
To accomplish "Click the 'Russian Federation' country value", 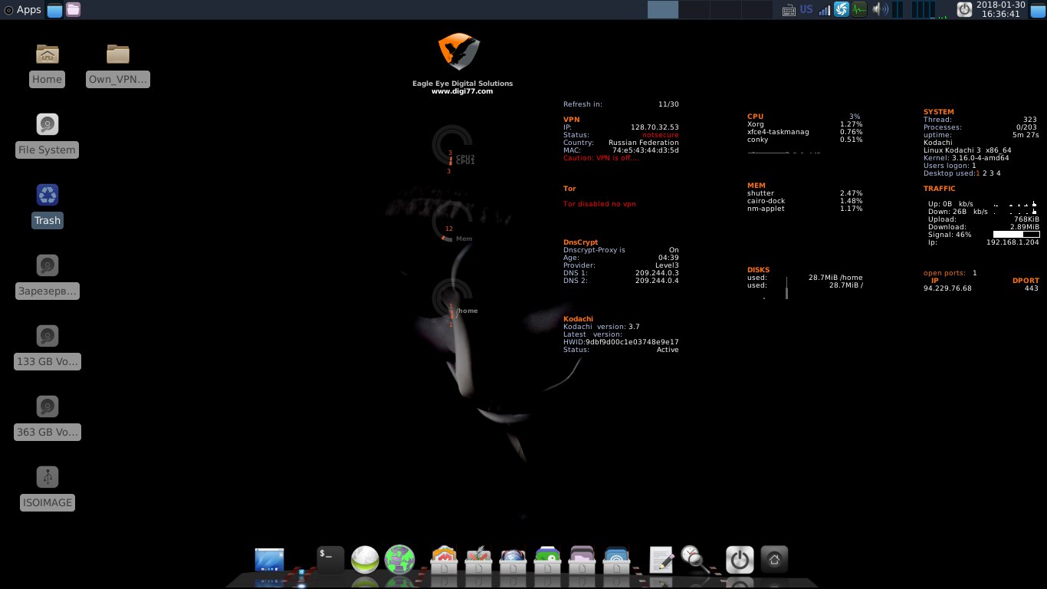I will click(x=644, y=143).
